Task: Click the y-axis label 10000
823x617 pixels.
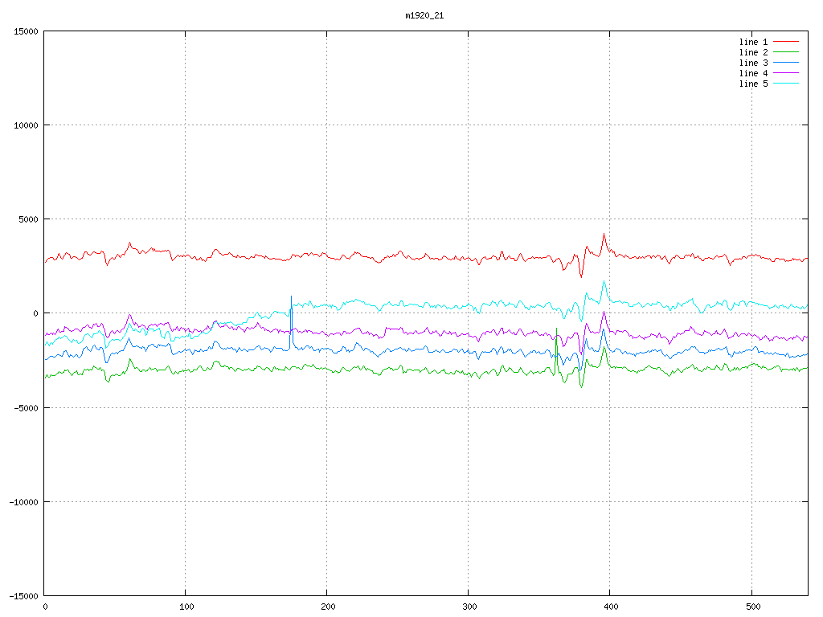Action: coord(27,125)
